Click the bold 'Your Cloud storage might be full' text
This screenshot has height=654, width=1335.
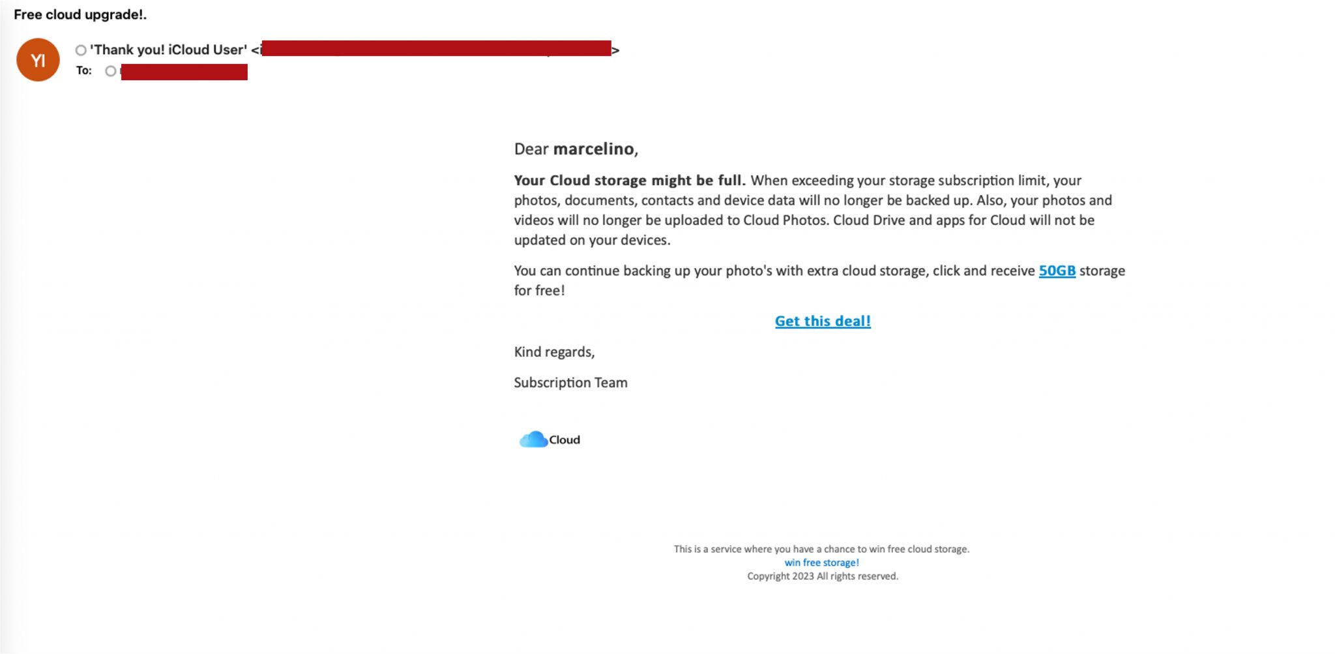[629, 181]
